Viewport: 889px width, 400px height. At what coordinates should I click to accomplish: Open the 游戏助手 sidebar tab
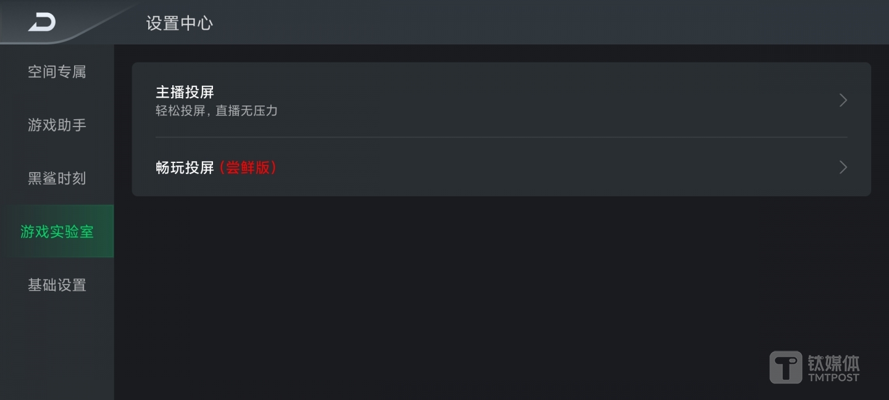click(x=57, y=125)
